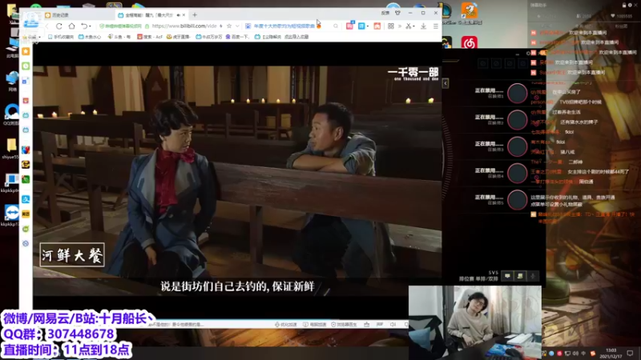Close the bilibili video tab
Image resolution: width=641 pixels, height=360 pixels.
(184, 14)
